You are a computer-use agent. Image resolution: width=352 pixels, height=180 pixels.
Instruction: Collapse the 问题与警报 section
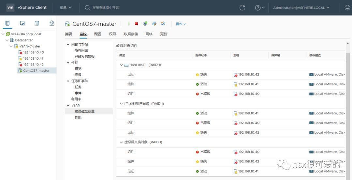tap(68, 44)
